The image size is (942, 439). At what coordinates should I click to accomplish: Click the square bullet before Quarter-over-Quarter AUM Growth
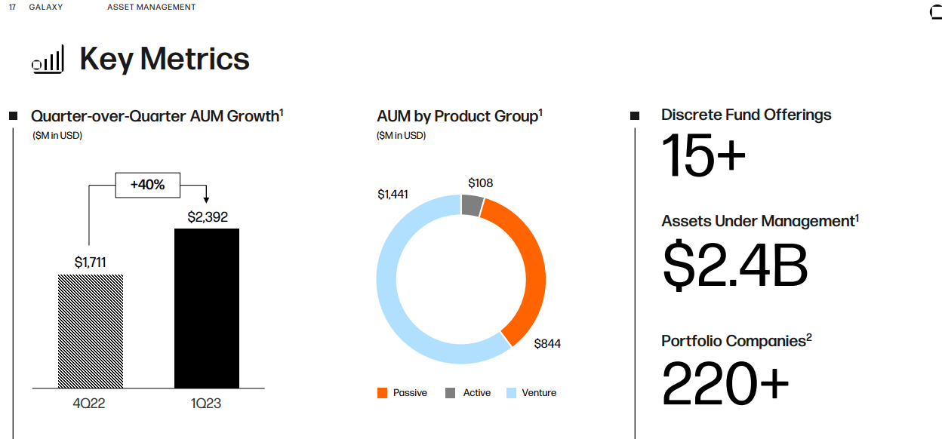(13, 116)
